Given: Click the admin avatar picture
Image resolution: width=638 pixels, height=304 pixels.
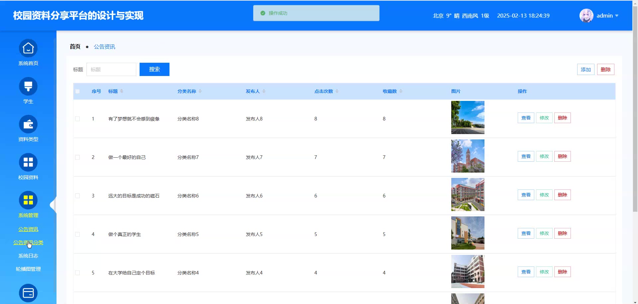Looking at the screenshot, I should (586, 16).
